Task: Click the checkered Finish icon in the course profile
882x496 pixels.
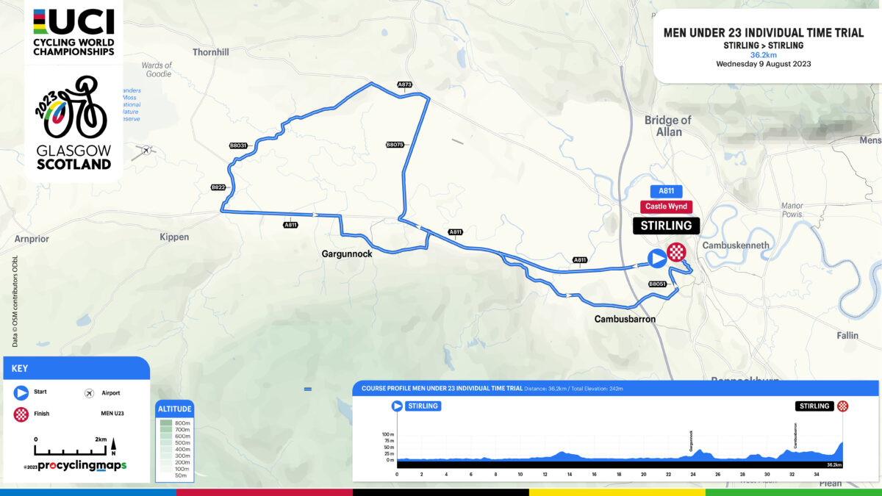Action: (x=842, y=406)
